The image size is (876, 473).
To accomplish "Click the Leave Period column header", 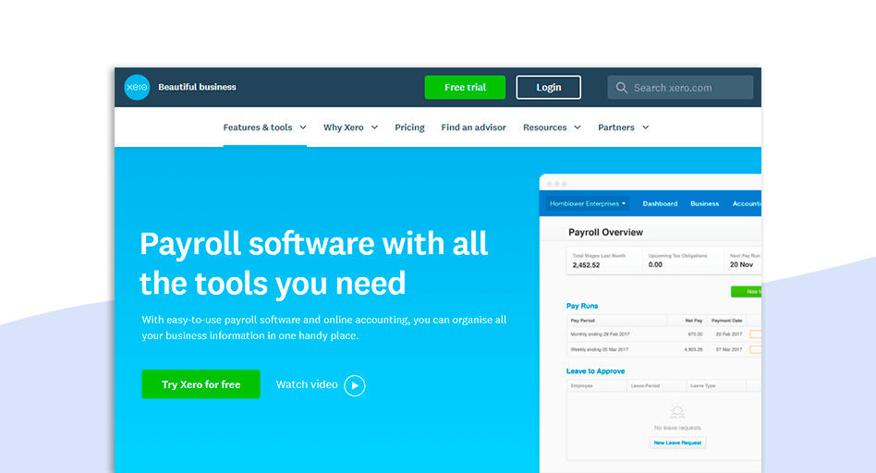I will (x=645, y=386).
